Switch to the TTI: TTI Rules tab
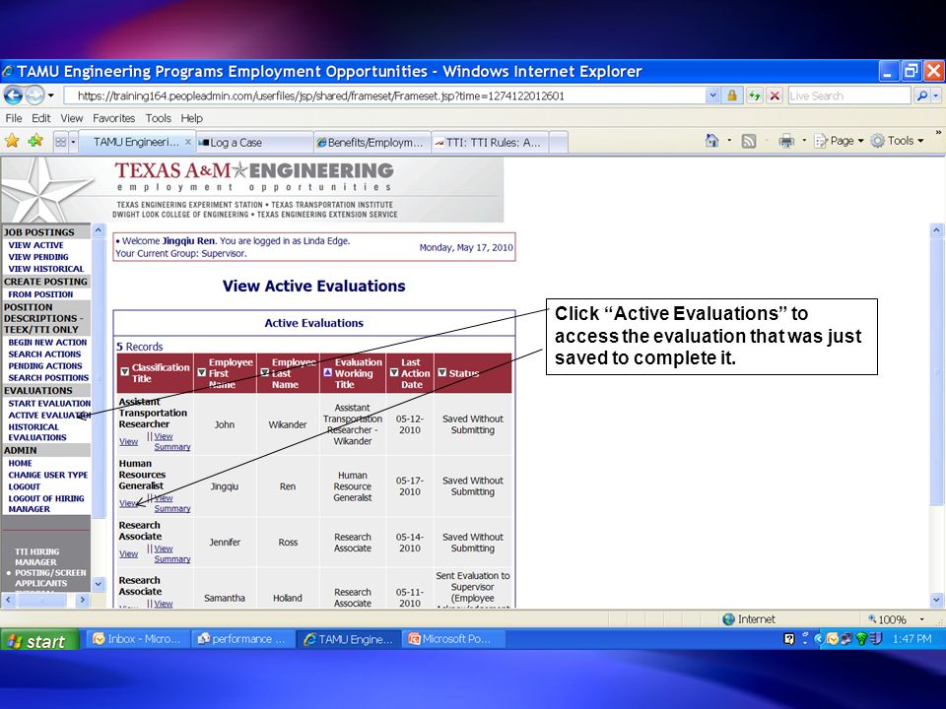 click(490, 142)
